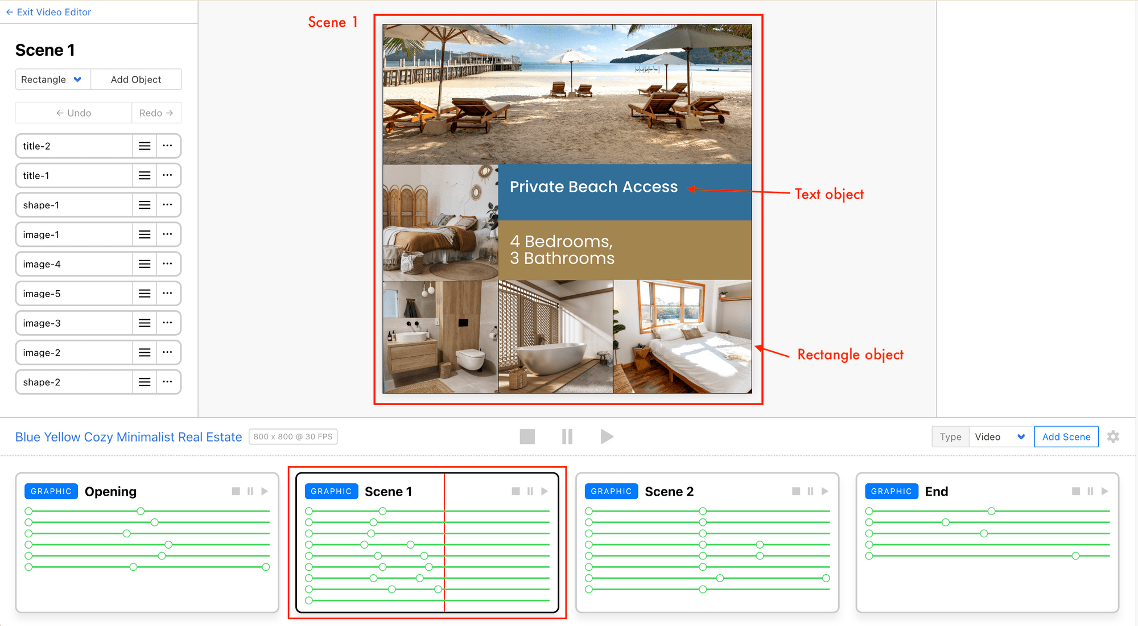
Task: Click the Add Object button
Action: tap(136, 80)
